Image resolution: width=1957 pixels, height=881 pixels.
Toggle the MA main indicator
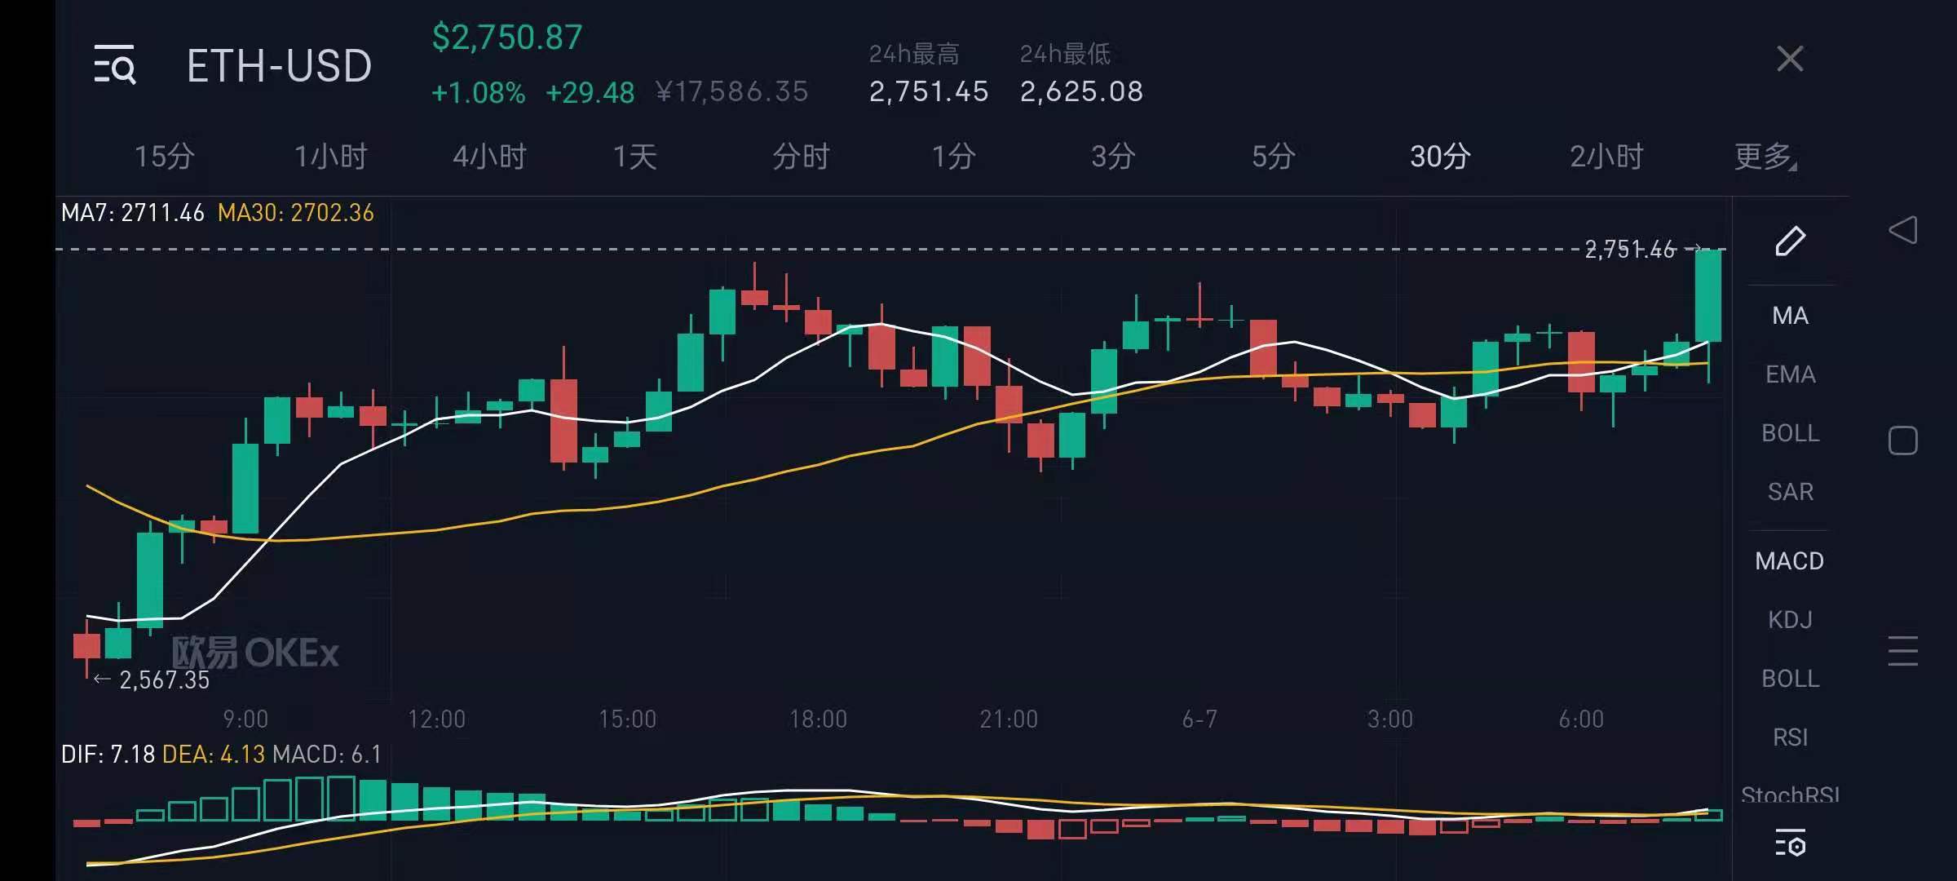pos(1790,316)
